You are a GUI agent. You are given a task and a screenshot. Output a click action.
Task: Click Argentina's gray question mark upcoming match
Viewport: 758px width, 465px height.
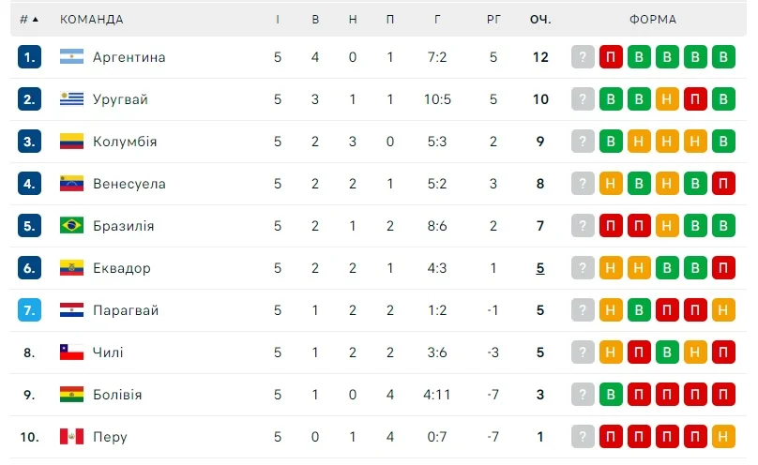pyautogui.click(x=584, y=57)
